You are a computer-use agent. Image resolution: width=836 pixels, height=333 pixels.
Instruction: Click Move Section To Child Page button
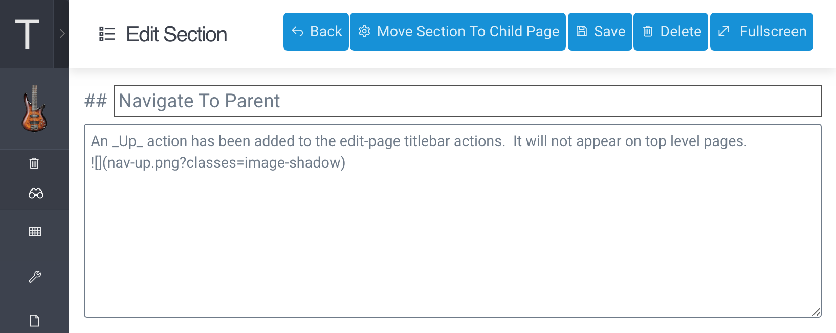point(458,32)
